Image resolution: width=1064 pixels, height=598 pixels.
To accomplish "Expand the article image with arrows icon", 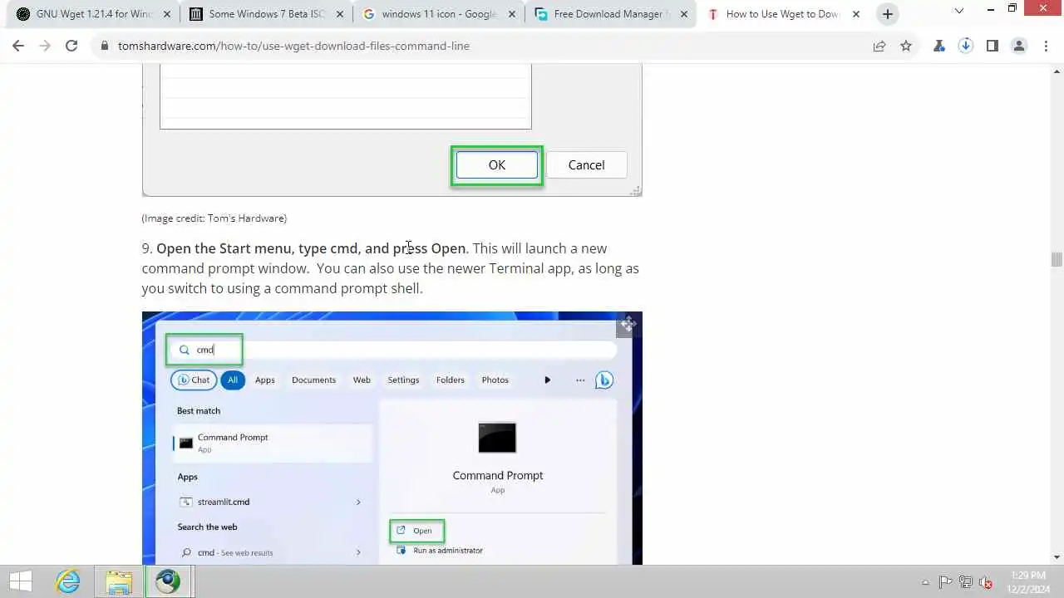I will 628,325.
